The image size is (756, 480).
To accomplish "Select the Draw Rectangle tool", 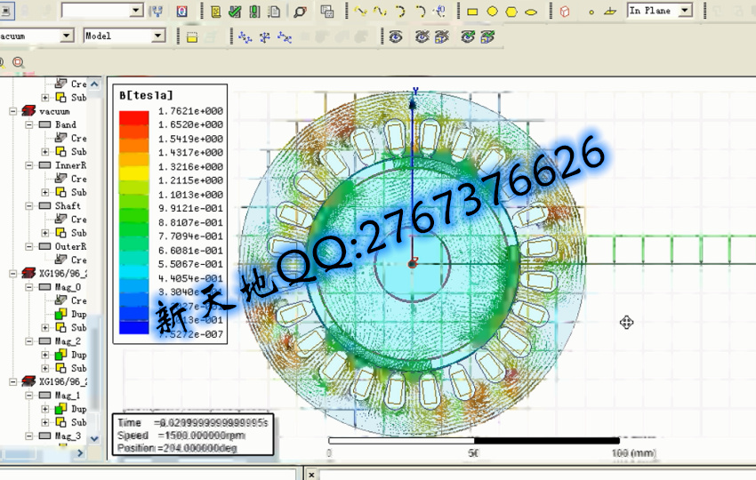I will (x=472, y=12).
